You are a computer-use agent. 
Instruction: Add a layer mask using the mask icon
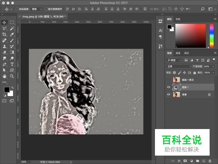point(185,161)
